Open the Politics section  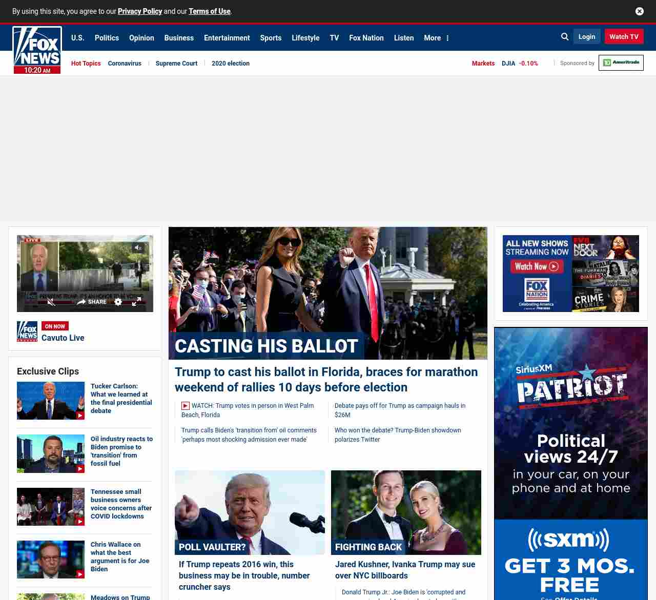[x=107, y=38]
